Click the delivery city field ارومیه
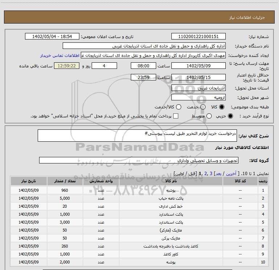The width and height of the screenshot is (279, 270). pos(199,97)
